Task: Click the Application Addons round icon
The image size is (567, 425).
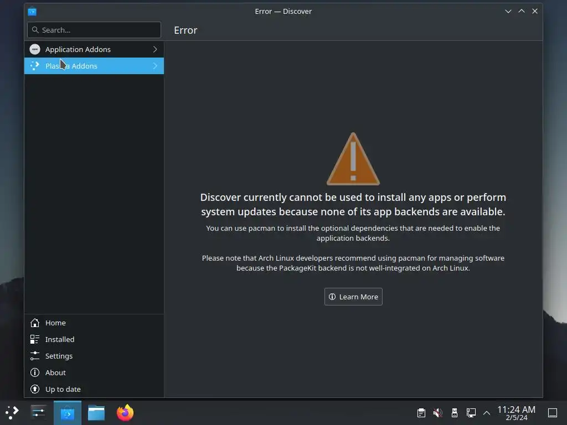Action: [35, 49]
